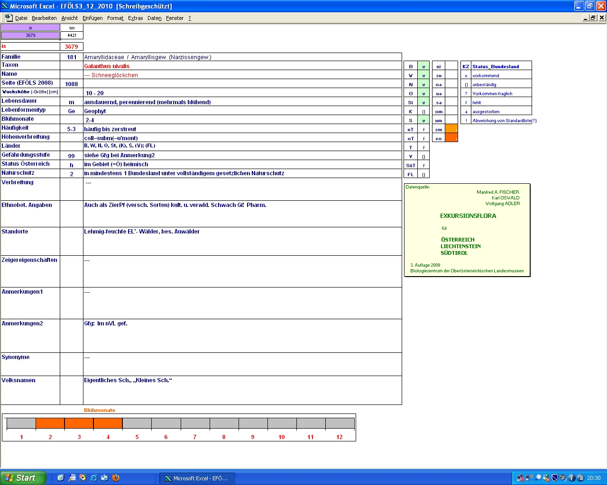Click the taskbar clock showing 20:30

(594, 478)
